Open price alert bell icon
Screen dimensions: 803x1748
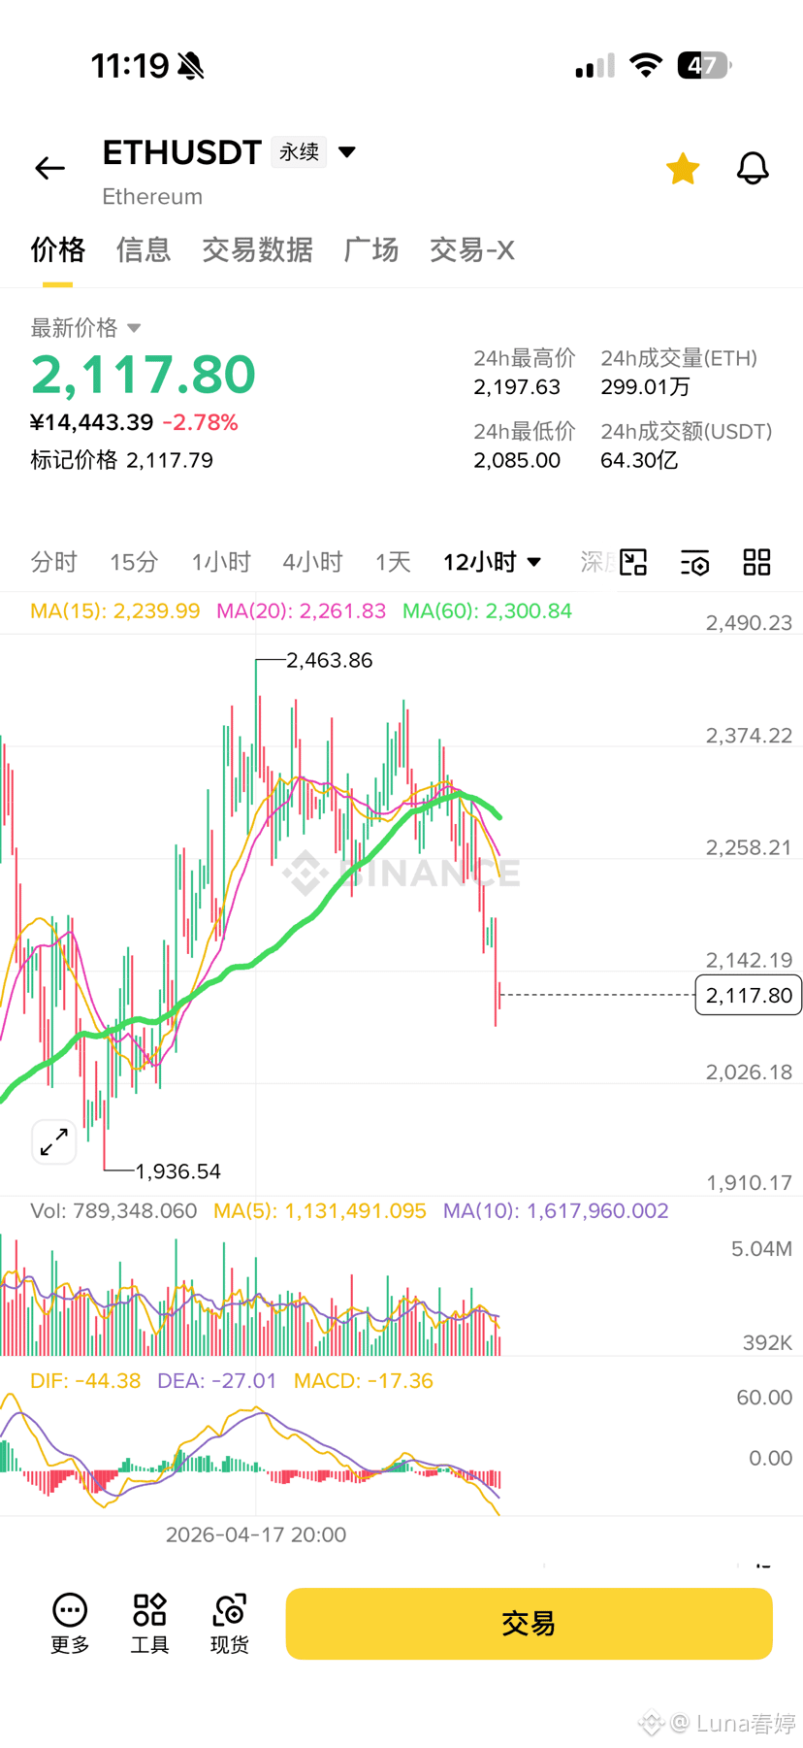click(753, 169)
